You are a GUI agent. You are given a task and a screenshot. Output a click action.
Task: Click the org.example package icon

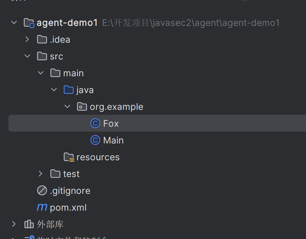[82, 107]
